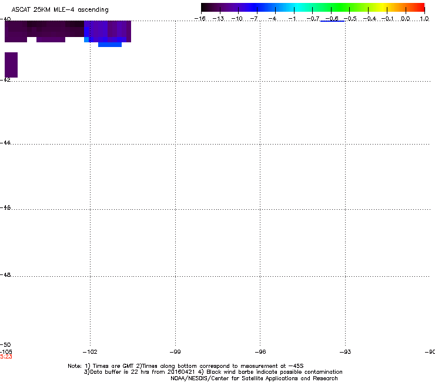Click the -13 color scale label
The width and height of the screenshot is (435, 382).
[218, 19]
